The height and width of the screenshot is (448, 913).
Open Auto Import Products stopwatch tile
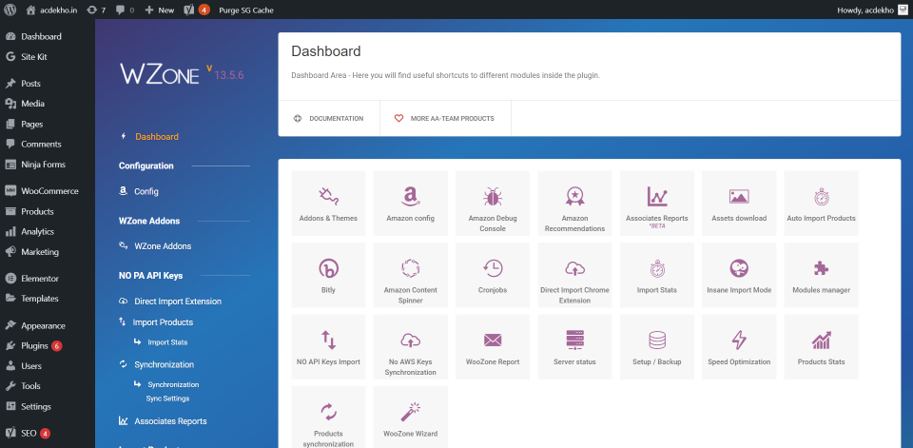tap(821, 204)
